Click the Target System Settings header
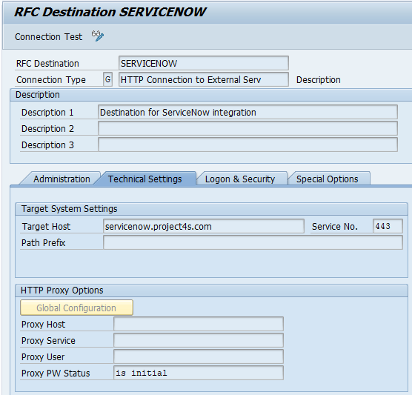The height and width of the screenshot is (395, 412). (70, 209)
